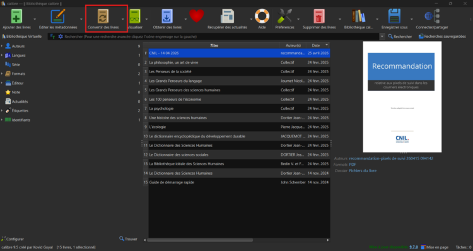This screenshot has height=251, width=473.
Task: Open Tâches jobs indicator
Action: (x=464, y=247)
